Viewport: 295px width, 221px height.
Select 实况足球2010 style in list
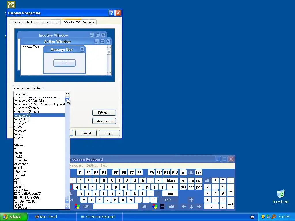(39, 201)
